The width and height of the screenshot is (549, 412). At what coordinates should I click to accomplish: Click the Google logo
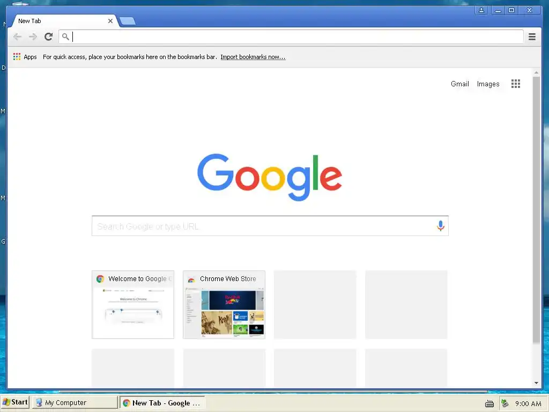270,177
